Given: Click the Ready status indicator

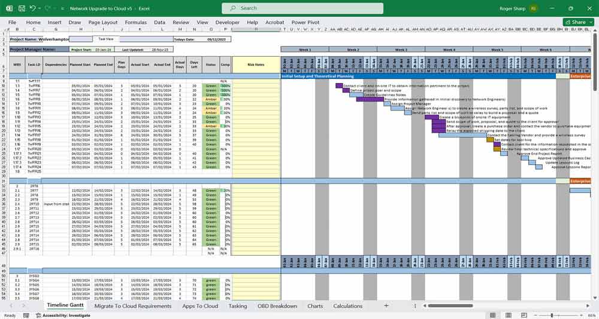Looking at the screenshot, I should point(10,315).
